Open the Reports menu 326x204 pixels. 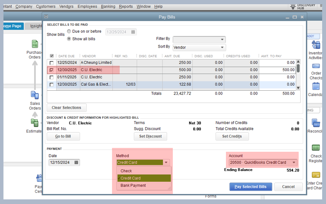(x=126, y=7)
